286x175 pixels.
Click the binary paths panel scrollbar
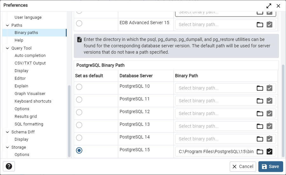tap(283, 111)
